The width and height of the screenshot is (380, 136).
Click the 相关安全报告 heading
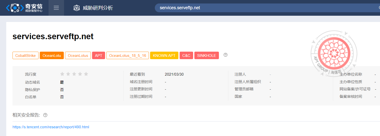pyautogui.click(x=26, y=115)
